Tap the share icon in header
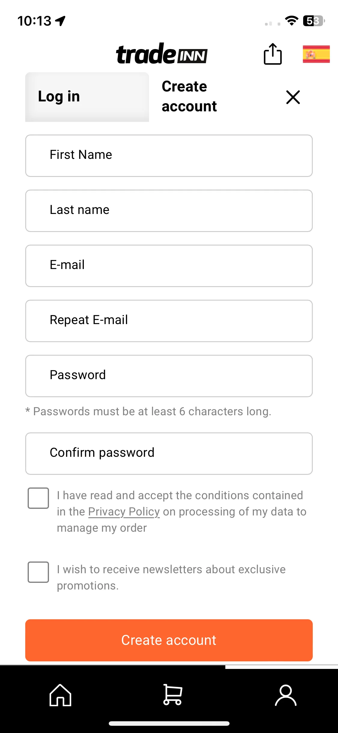This screenshot has height=733, width=338. 273,54
